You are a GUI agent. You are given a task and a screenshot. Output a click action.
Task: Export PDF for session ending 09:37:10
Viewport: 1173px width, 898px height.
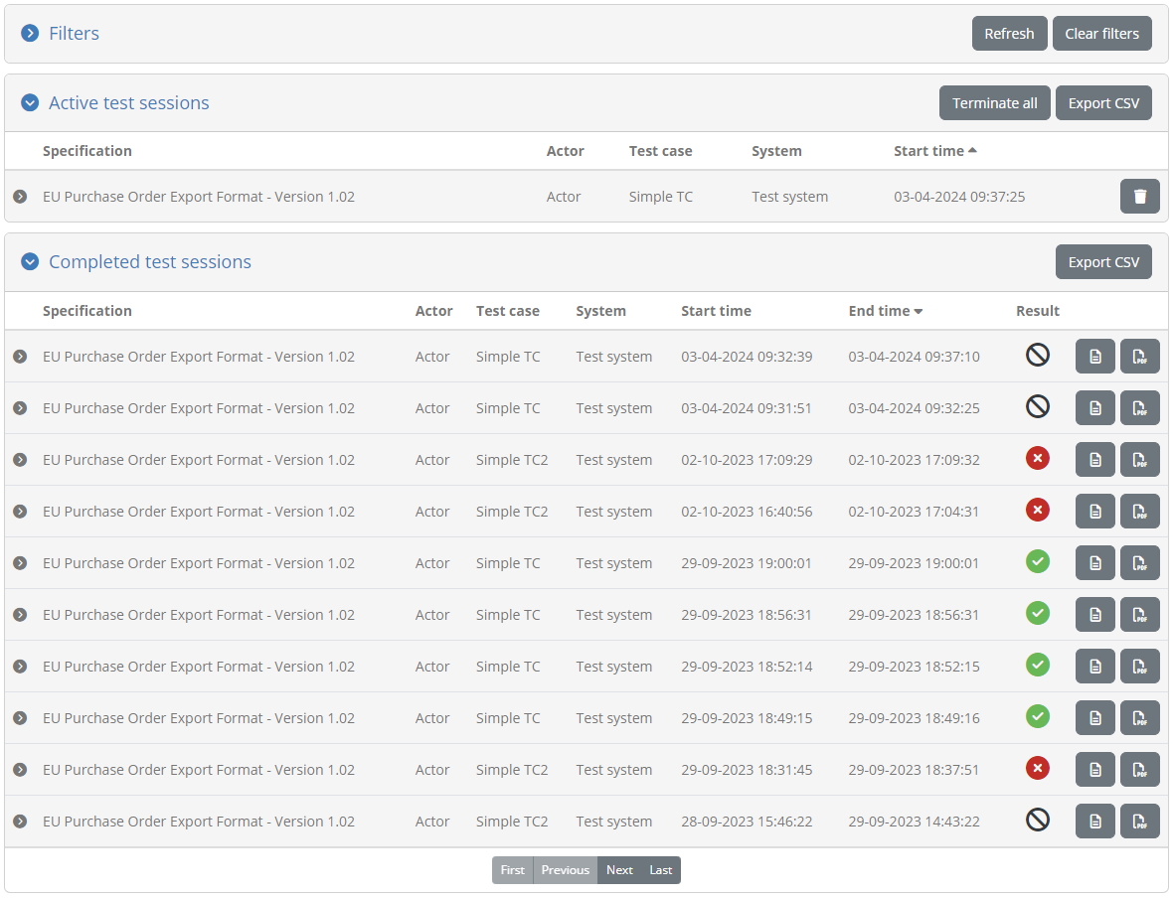[x=1139, y=357]
